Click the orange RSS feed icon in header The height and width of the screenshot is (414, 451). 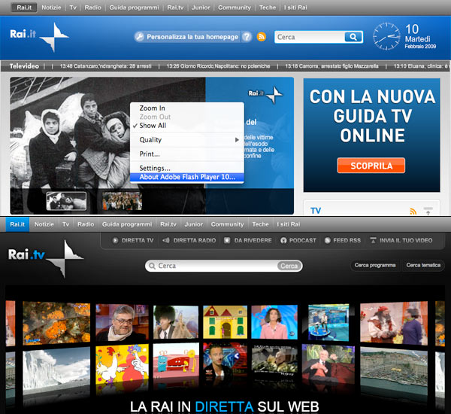point(262,37)
